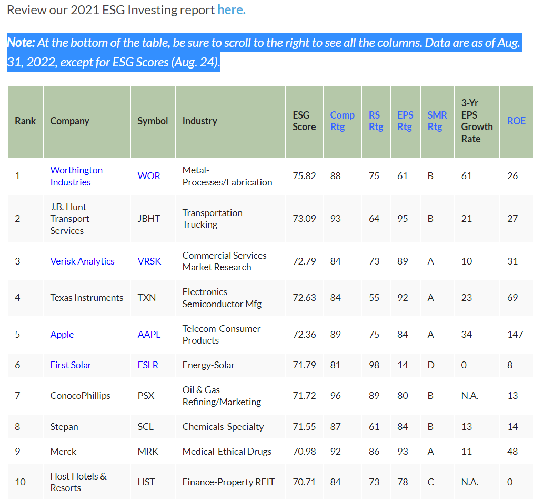Click the Commercial Services-Market Research cell
This screenshot has width=533, height=499.
[230, 261]
